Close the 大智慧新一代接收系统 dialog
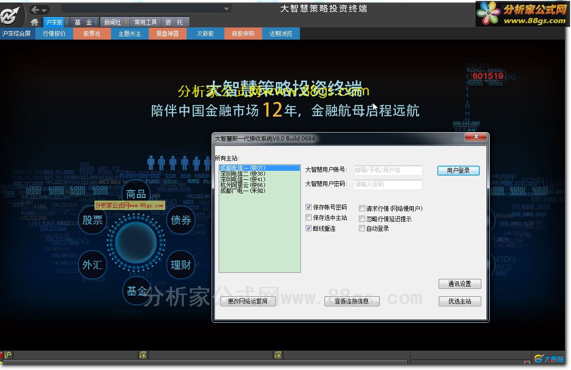 [476, 137]
